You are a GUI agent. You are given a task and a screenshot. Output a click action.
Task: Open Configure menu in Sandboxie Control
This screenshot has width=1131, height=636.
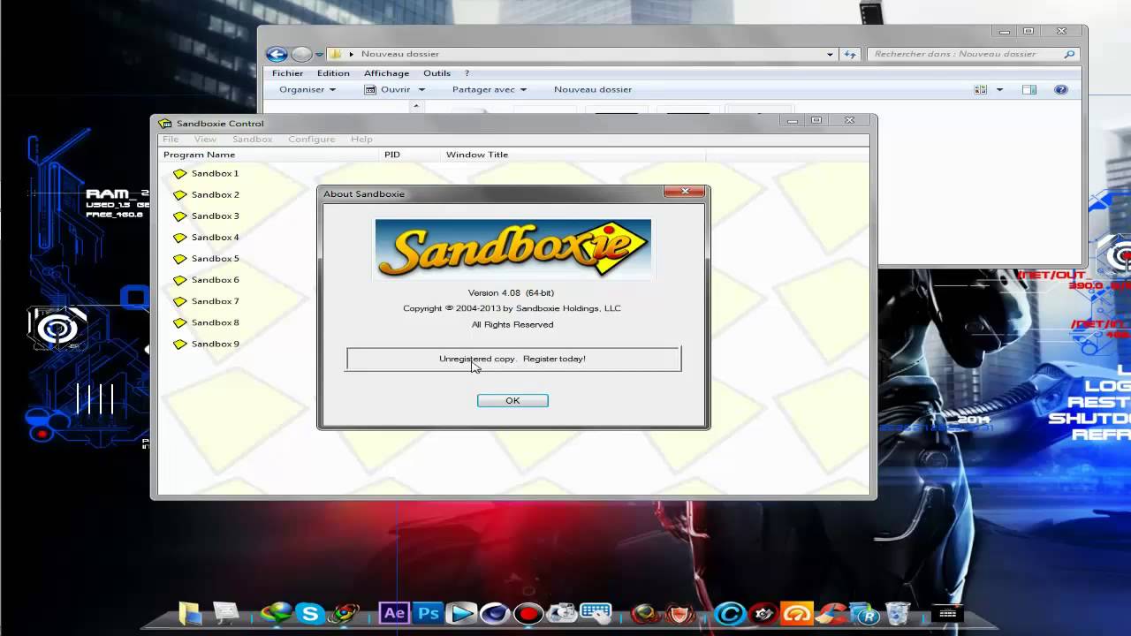(311, 139)
